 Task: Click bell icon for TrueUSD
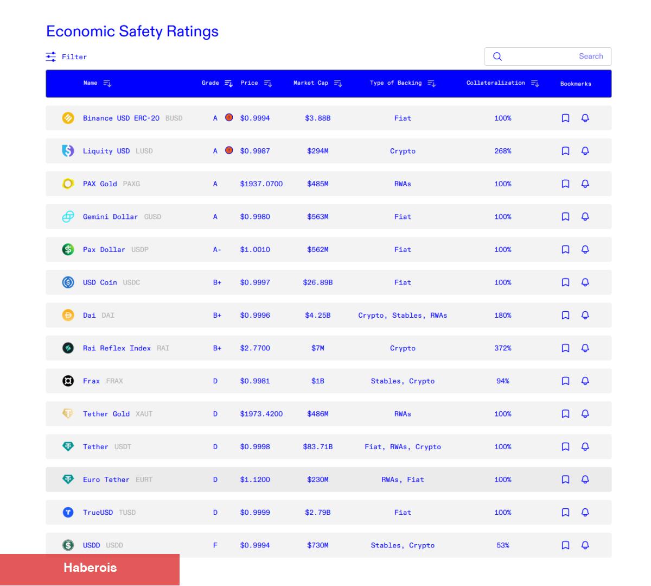point(585,512)
